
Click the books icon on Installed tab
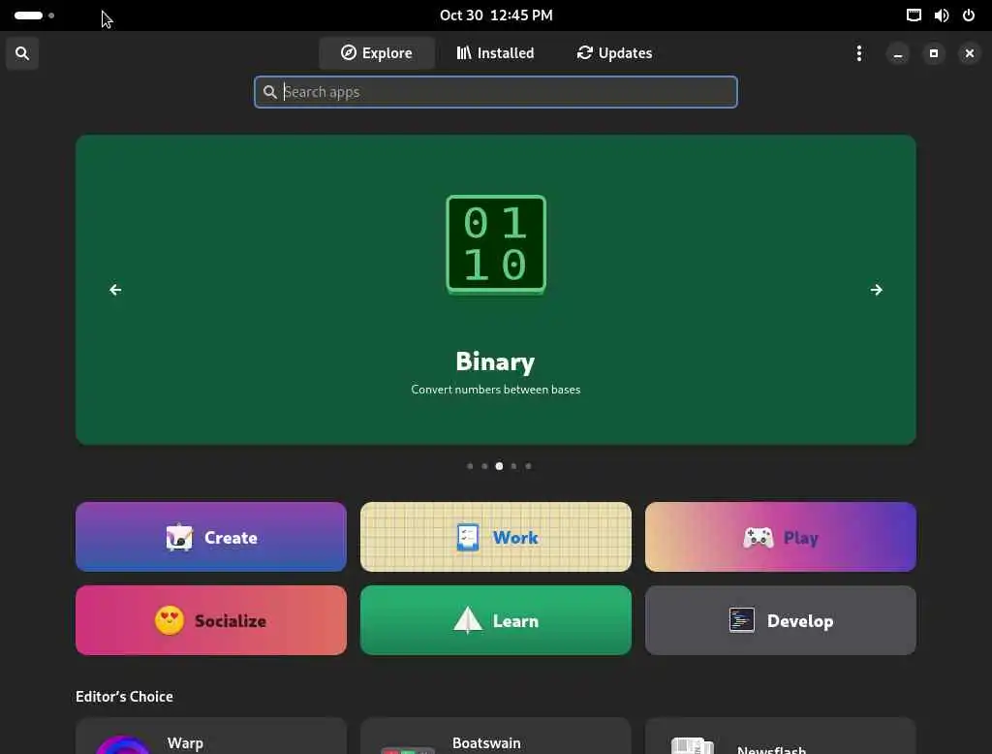pyautogui.click(x=464, y=52)
